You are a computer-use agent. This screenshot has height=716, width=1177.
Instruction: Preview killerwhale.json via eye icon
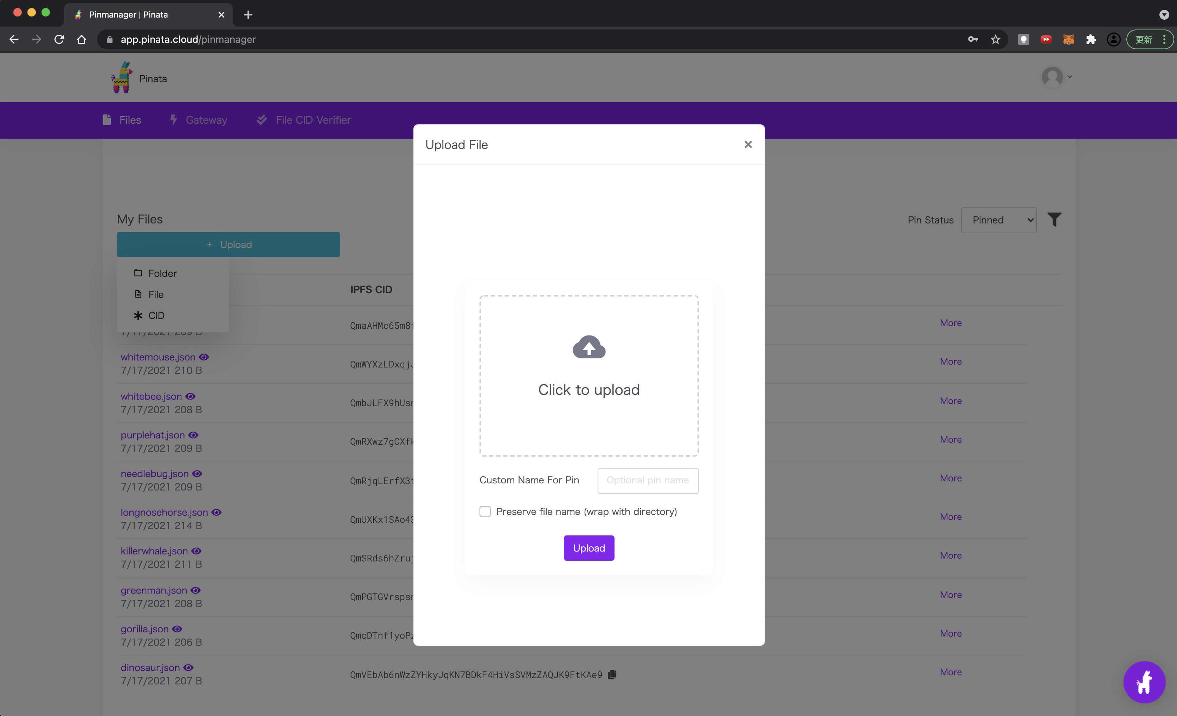click(196, 551)
